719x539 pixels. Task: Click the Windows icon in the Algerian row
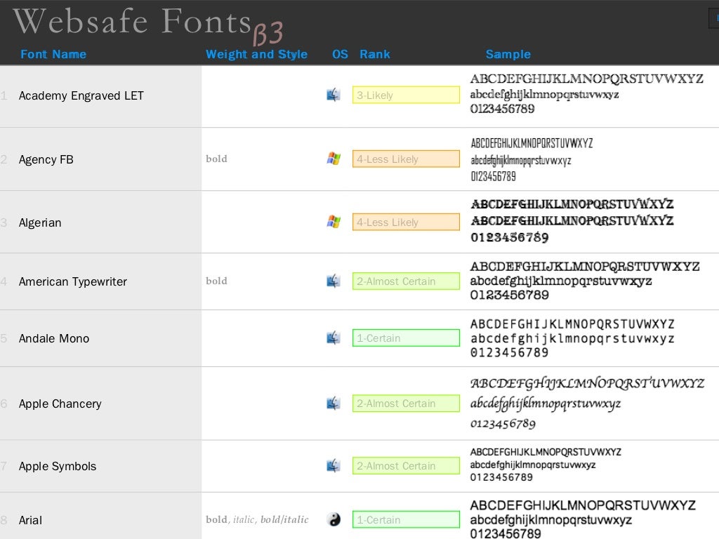pyautogui.click(x=334, y=222)
